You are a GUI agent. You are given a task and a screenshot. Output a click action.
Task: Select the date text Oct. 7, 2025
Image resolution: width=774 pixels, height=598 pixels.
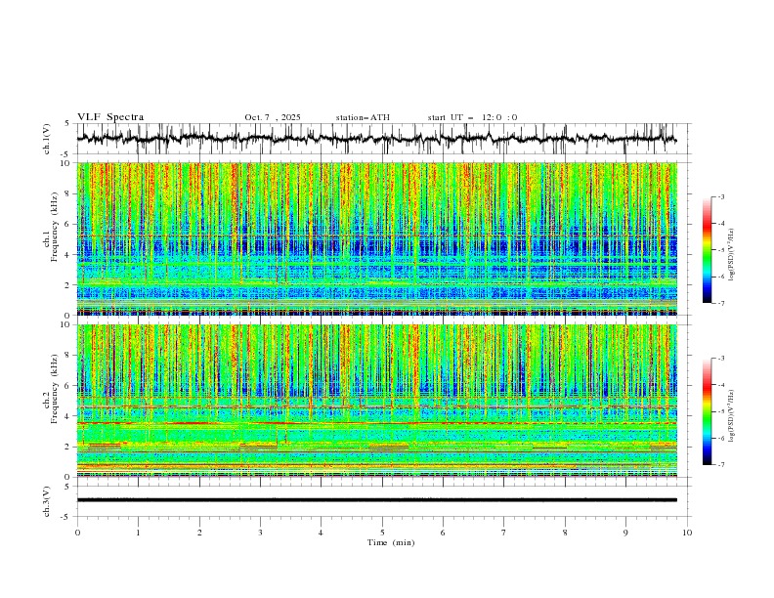pos(273,117)
